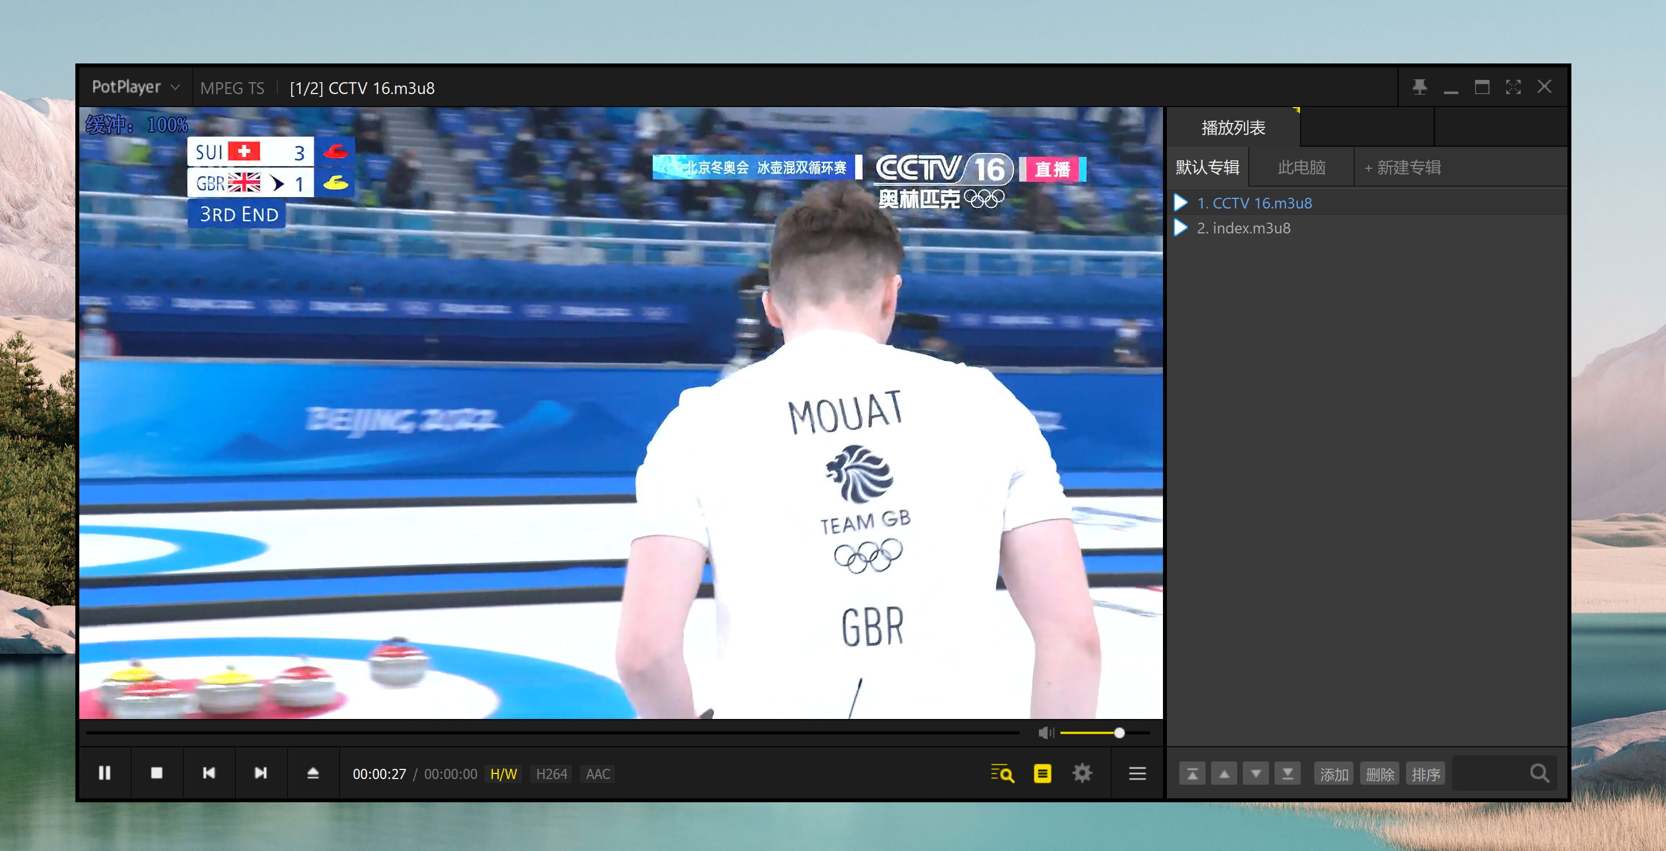Skip to the previous playlist item
Screen dimensions: 1666x851
click(208, 773)
